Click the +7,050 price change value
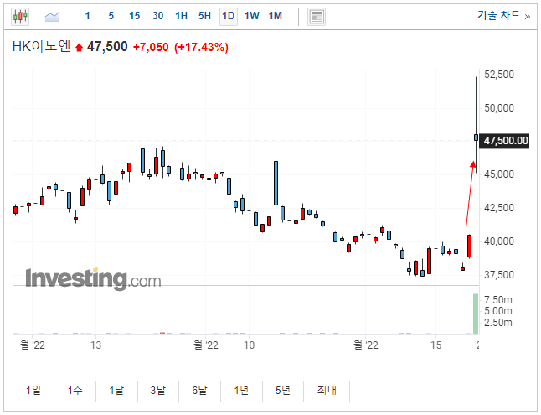 151,47
